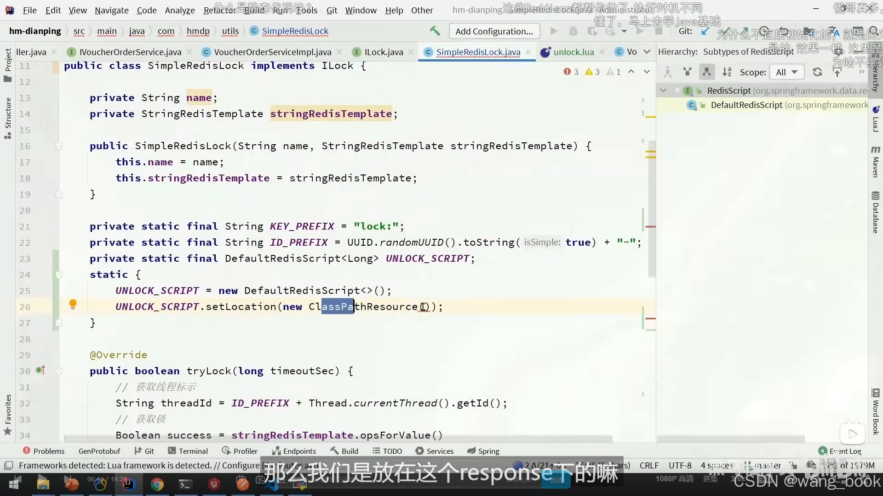Open the Scope dropdown set to All
The width and height of the screenshot is (883, 496).
pos(786,72)
